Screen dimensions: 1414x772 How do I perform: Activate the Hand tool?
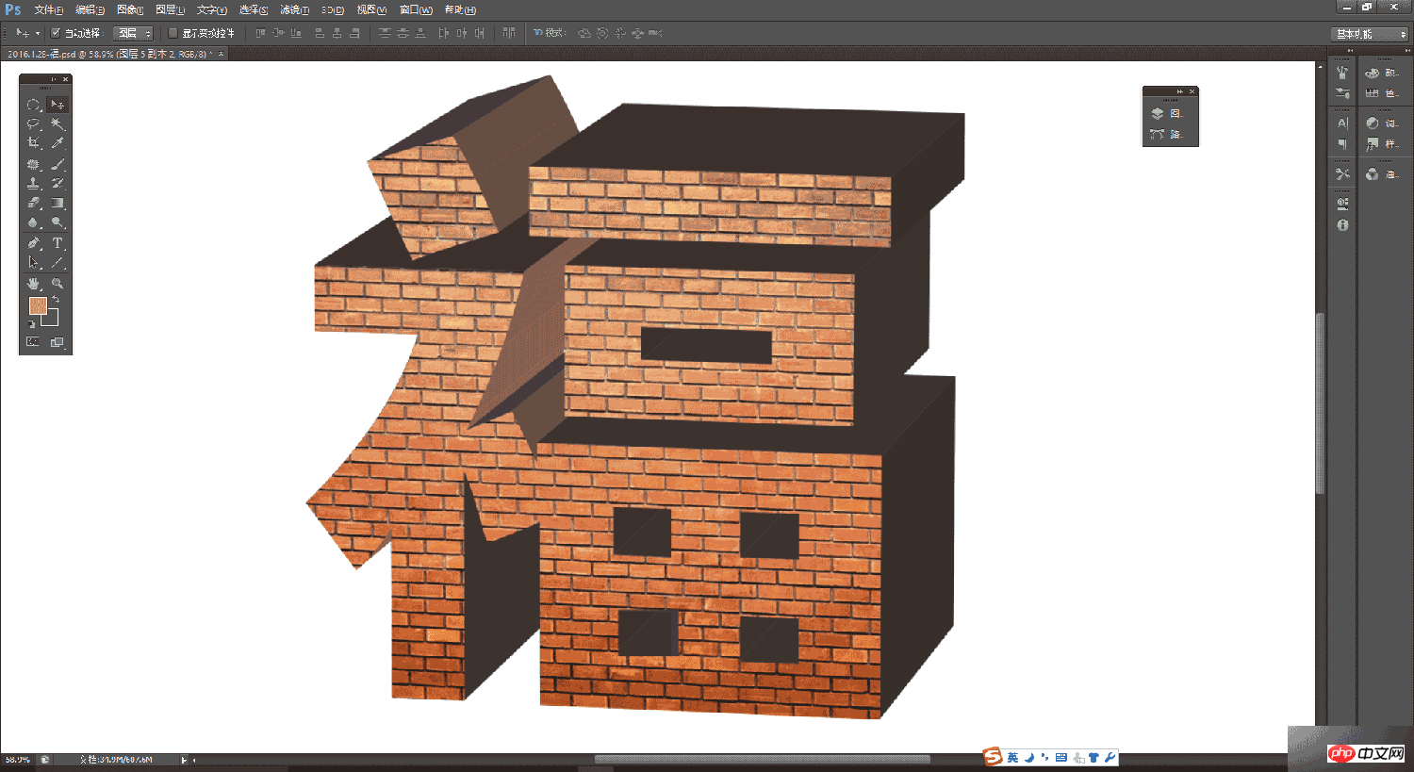[x=34, y=284]
